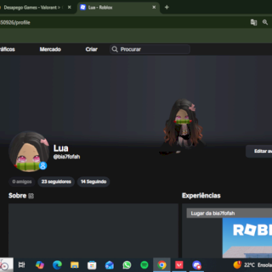The image size is (272, 272).
Task: Click the blue presence badge on the avatar
Action: click(43, 166)
